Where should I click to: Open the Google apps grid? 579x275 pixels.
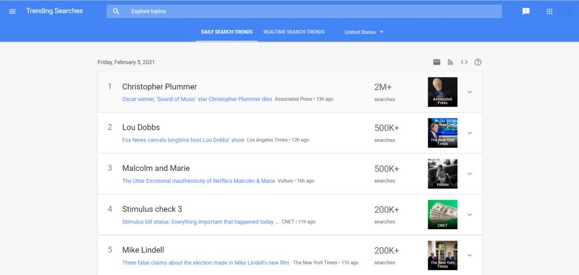coord(550,11)
